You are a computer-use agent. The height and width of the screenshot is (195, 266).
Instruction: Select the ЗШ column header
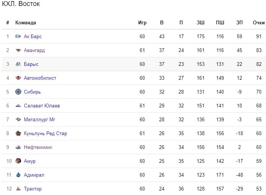click(x=201, y=22)
